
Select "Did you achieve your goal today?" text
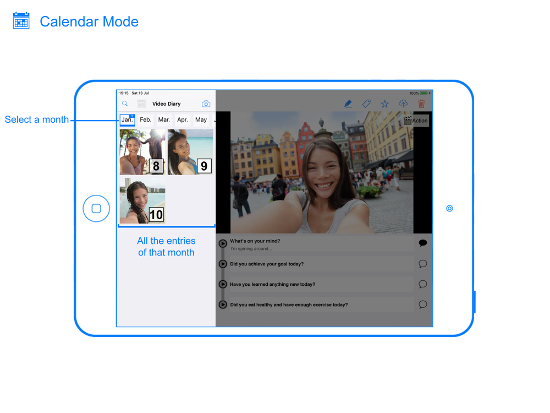coord(267,264)
